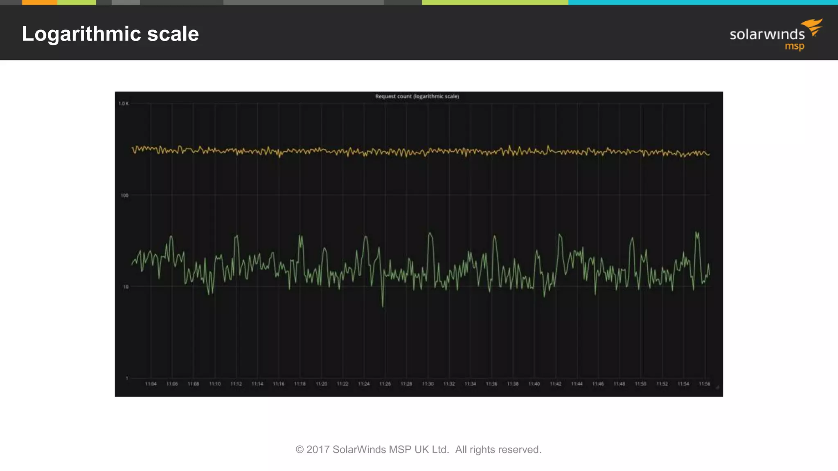The height and width of the screenshot is (471, 838).
Task: Click the 11:16 x-axis time label
Action: tap(279, 384)
